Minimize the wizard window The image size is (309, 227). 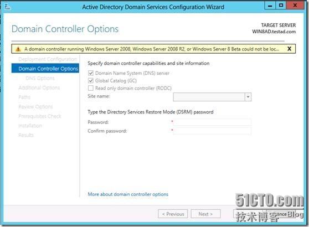(x=270, y=6)
